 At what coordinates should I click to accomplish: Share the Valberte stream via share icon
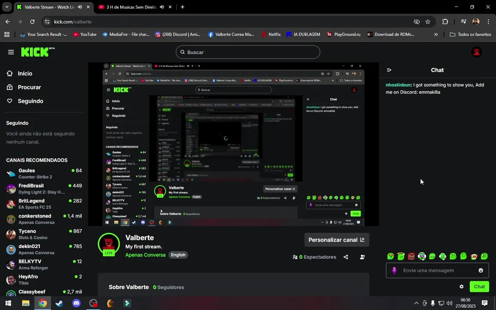click(346, 257)
